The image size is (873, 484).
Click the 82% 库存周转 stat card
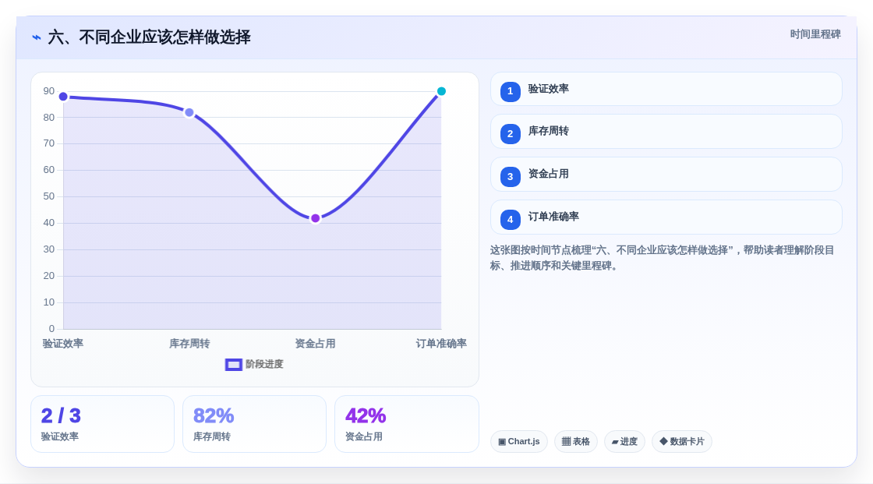(x=254, y=424)
